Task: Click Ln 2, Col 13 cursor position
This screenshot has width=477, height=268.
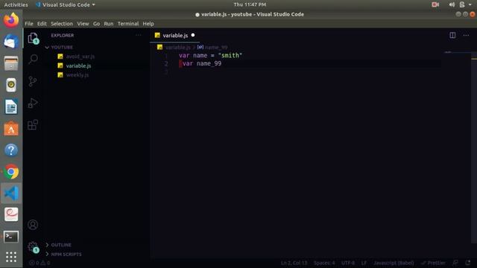Action: coord(294,263)
